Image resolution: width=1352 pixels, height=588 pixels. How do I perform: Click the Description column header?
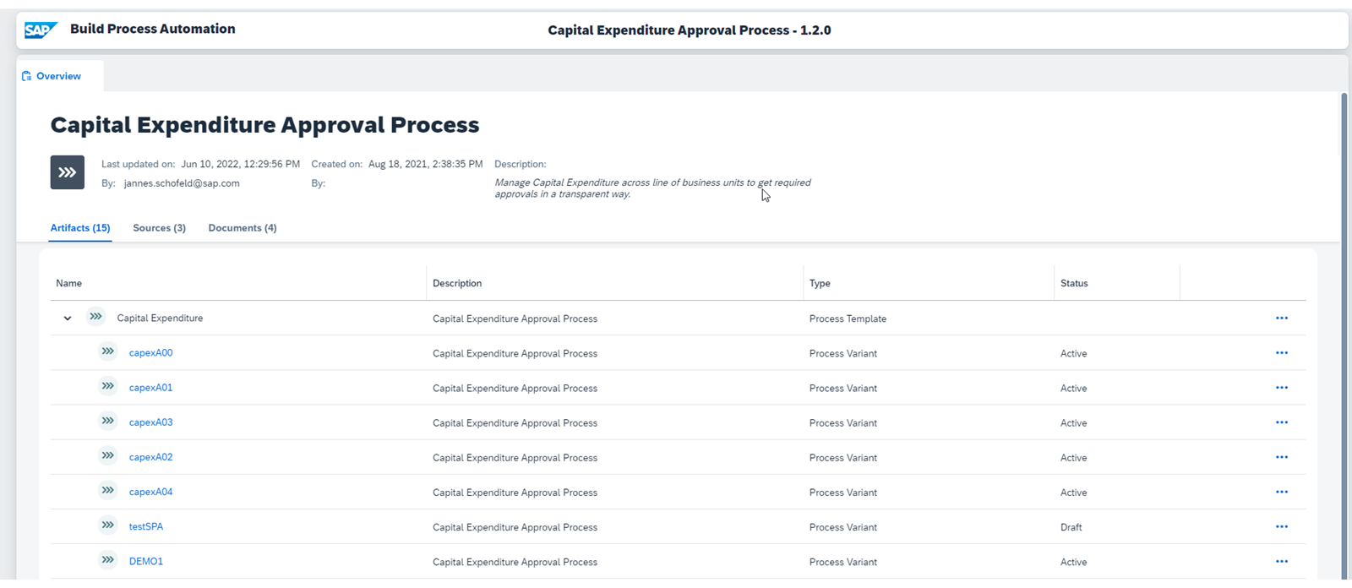[615, 283]
